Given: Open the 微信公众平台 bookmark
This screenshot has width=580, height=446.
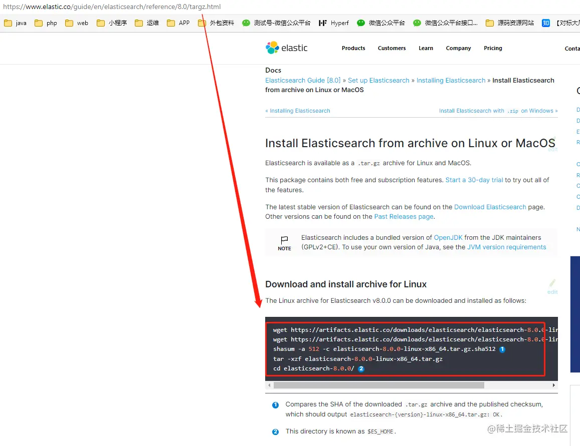Looking at the screenshot, I should pyautogui.click(x=380, y=23).
